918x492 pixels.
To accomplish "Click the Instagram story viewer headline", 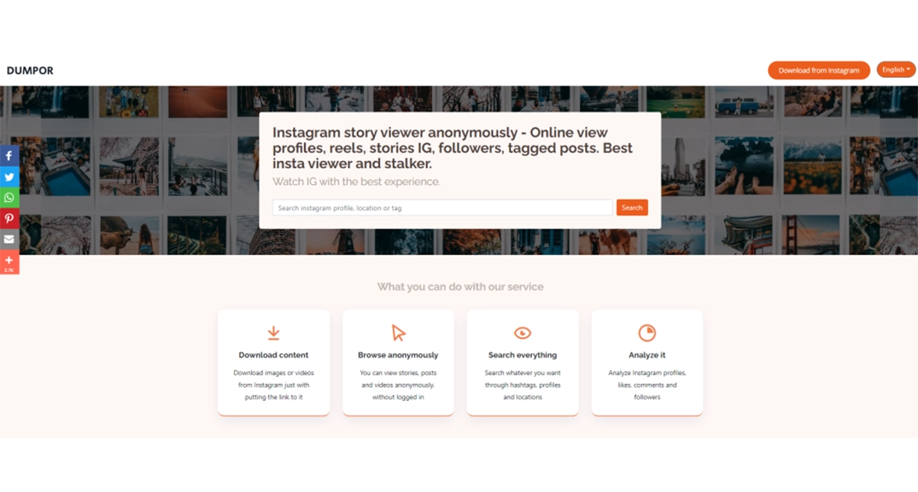I will pos(452,147).
